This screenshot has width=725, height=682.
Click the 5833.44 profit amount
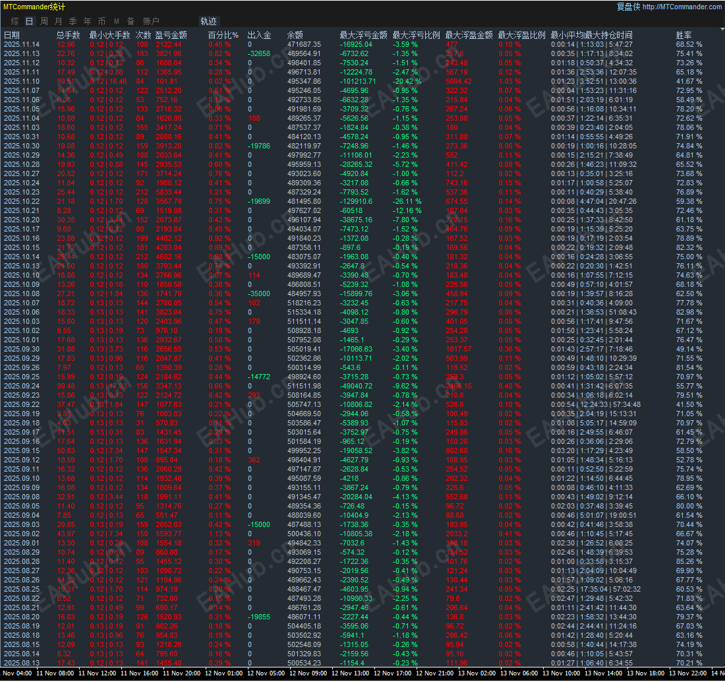[x=169, y=192]
